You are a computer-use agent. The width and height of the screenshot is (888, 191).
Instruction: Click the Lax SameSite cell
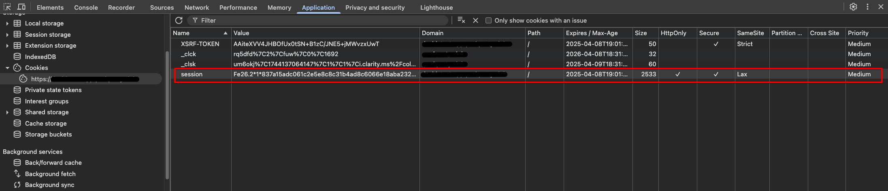[x=742, y=74]
